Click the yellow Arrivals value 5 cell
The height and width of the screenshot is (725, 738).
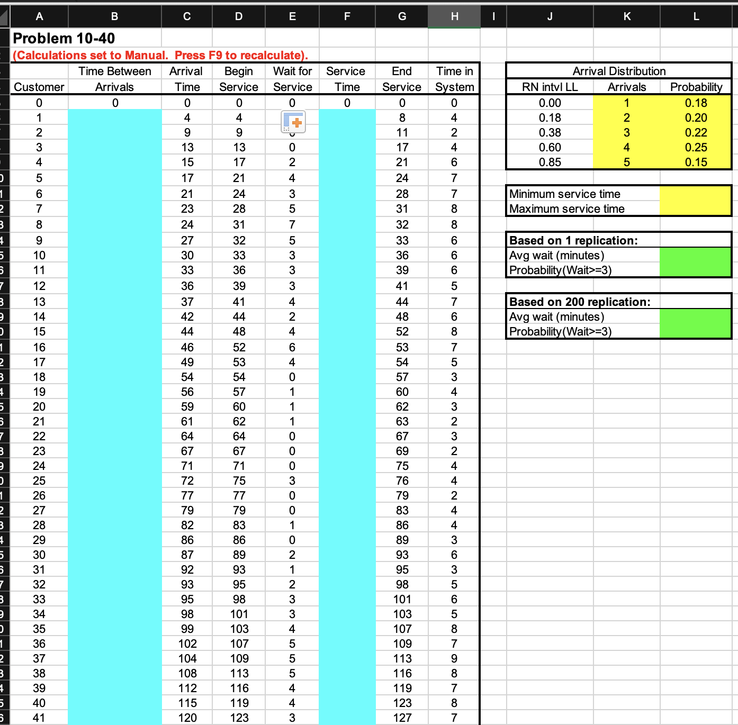(x=627, y=162)
